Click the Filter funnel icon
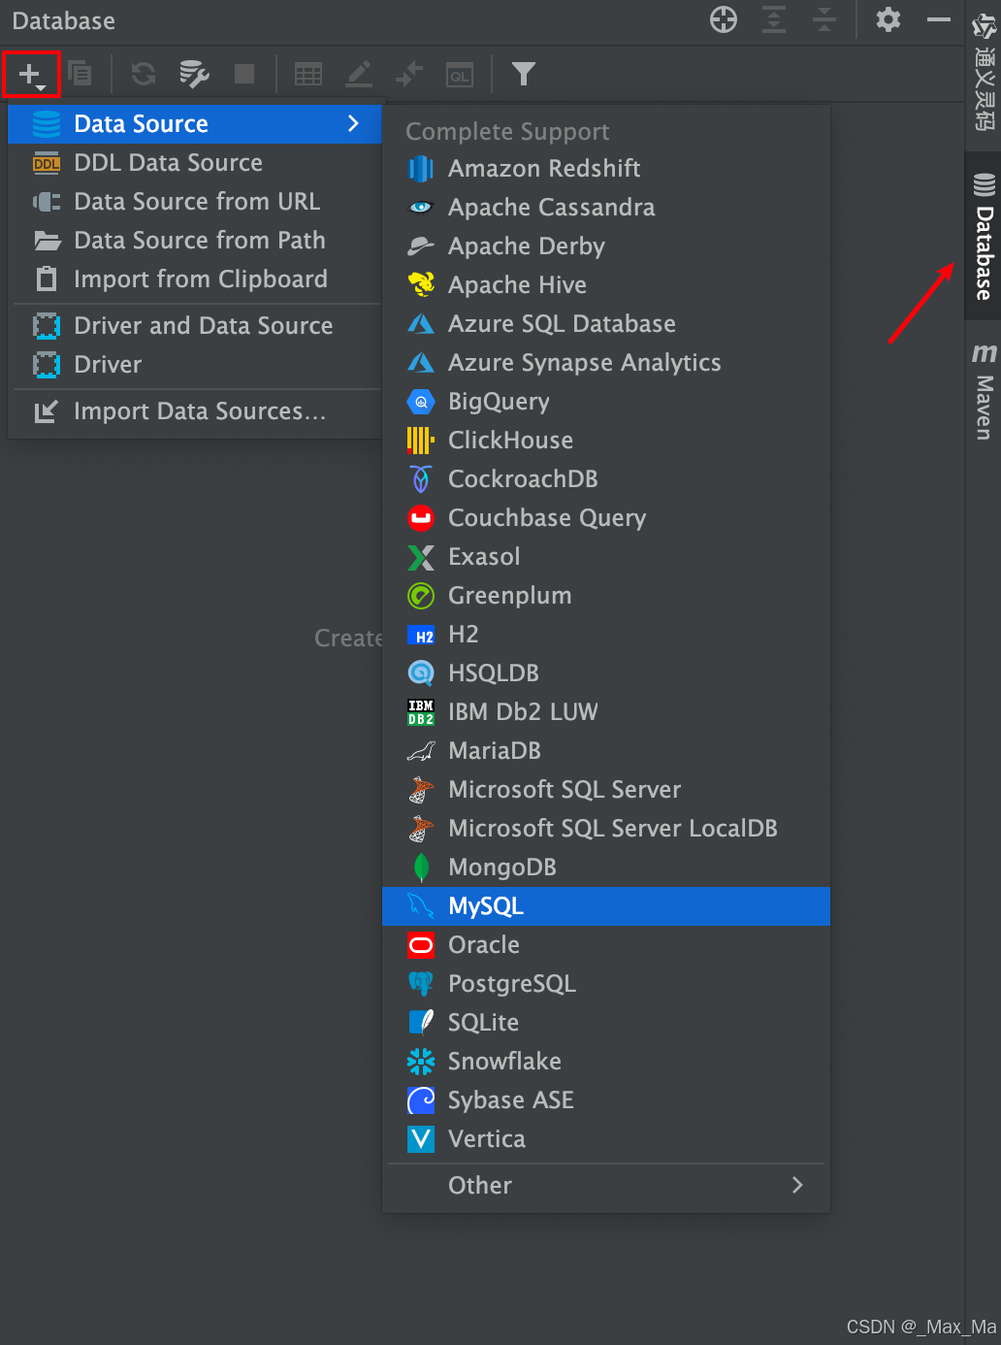 (524, 74)
